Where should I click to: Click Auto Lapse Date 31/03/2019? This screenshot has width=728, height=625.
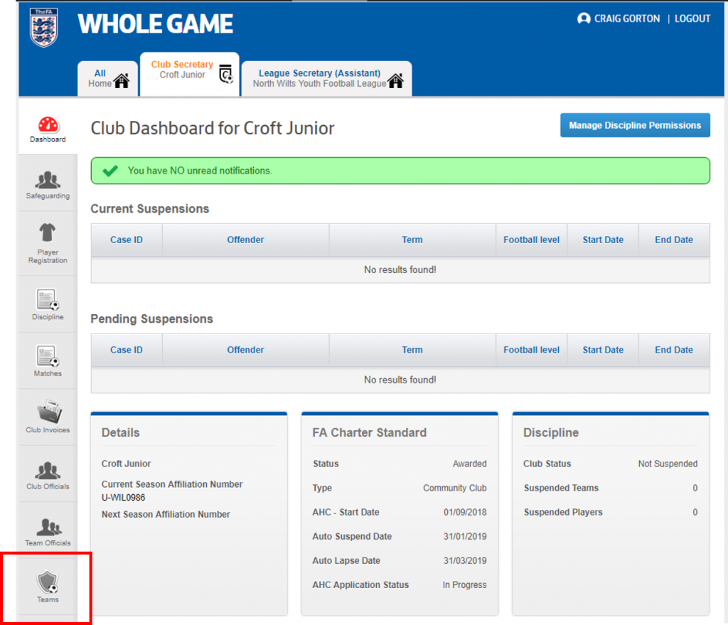pos(465,560)
